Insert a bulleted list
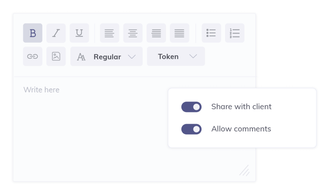The height and width of the screenshot is (195, 326). point(211,33)
